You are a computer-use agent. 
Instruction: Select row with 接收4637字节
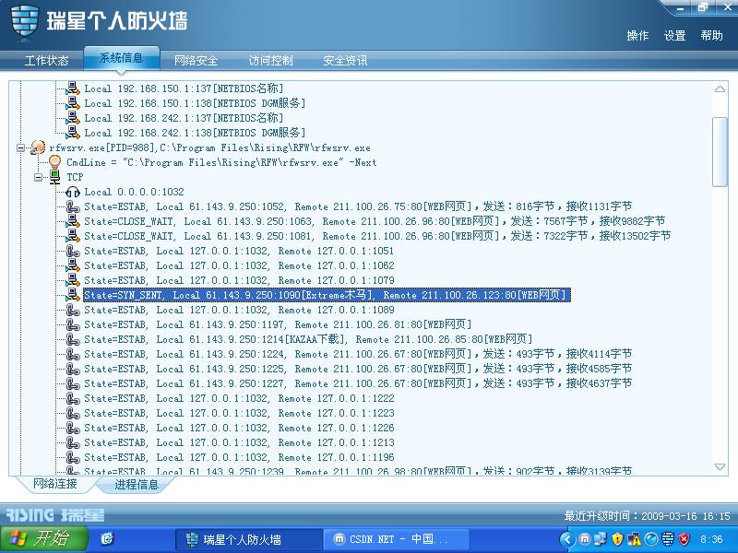click(x=358, y=383)
